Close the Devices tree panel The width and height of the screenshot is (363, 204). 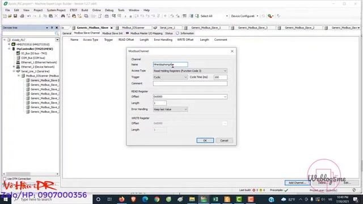pos(57,28)
